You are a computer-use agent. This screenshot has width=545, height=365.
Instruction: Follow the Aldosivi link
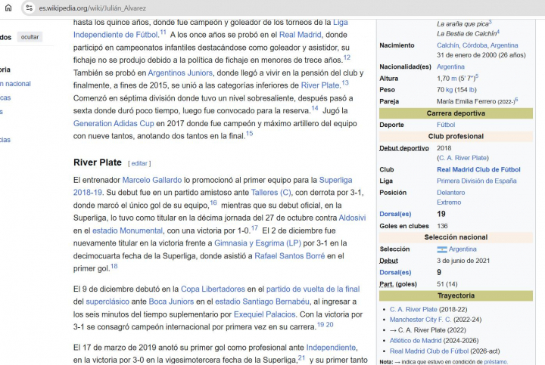point(352,218)
